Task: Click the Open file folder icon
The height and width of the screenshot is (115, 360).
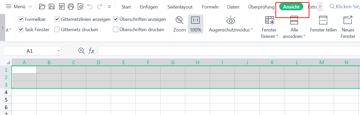Action: [x=42, y=7]
